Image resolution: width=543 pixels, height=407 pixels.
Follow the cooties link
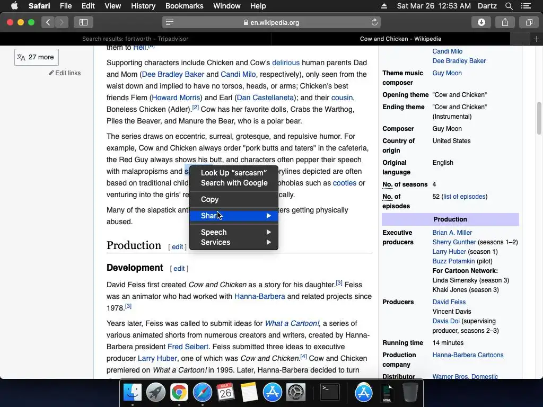coord(345,183)
